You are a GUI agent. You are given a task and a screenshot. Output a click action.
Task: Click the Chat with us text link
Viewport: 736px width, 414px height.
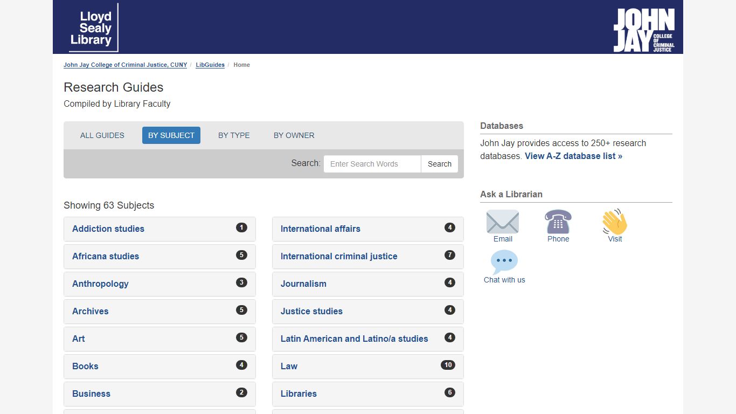[x=504, y=280]
